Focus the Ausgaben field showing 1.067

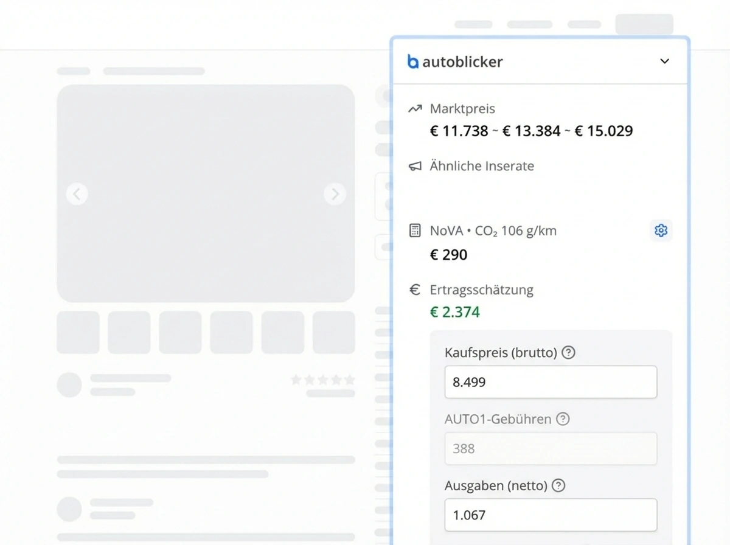point(551,515)
